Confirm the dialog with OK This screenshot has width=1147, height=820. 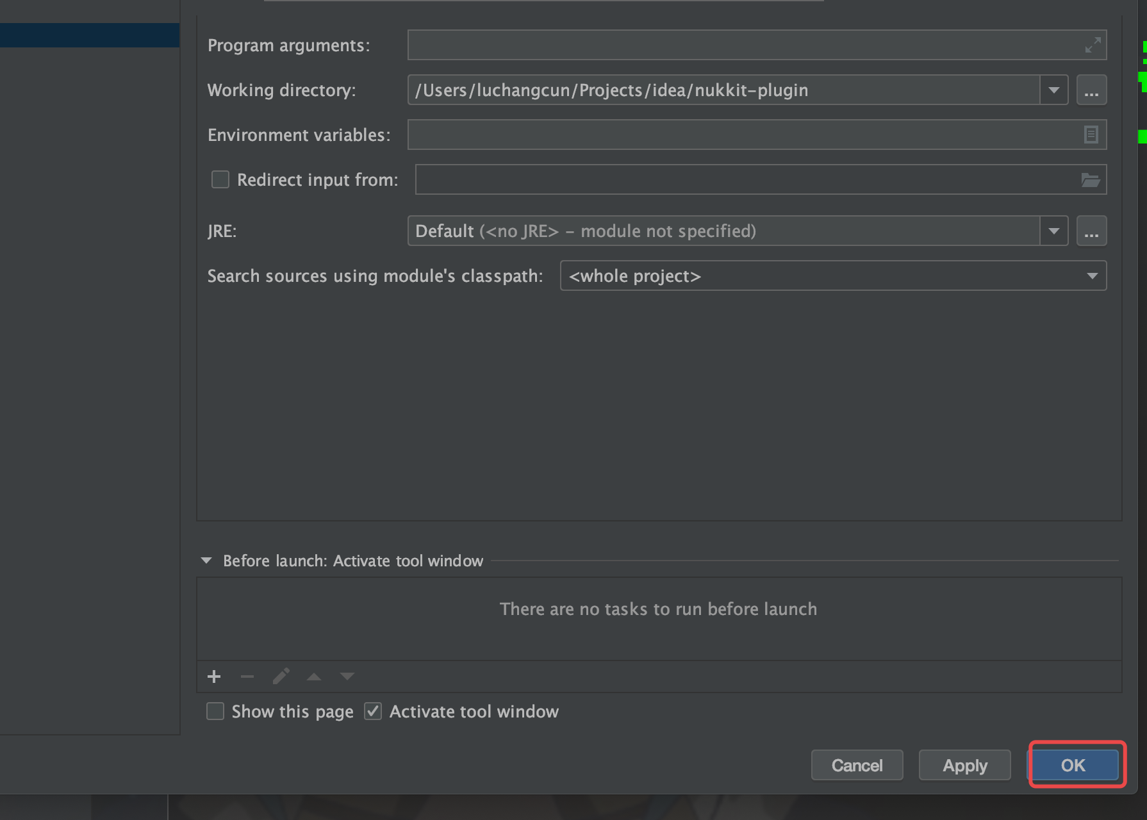(1073, 765)
